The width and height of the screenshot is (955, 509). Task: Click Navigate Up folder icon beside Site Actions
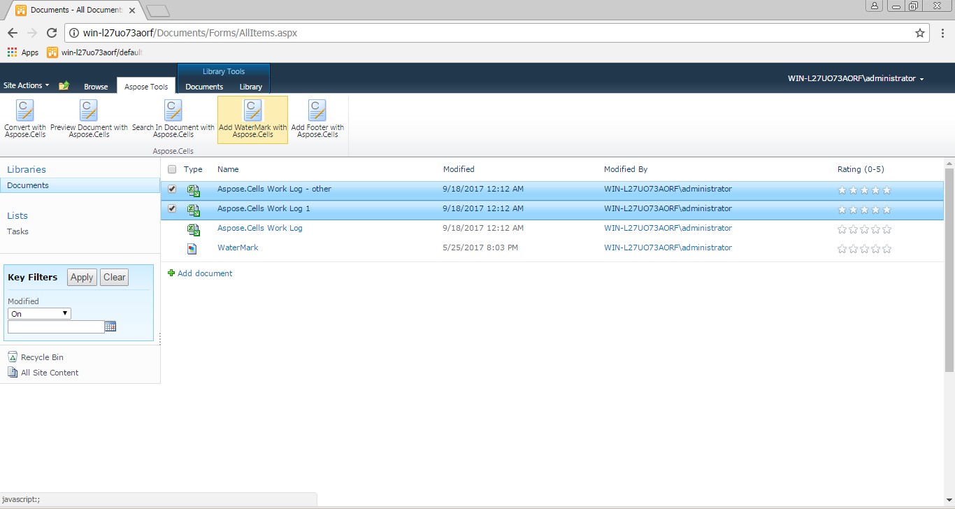(64, 85)
